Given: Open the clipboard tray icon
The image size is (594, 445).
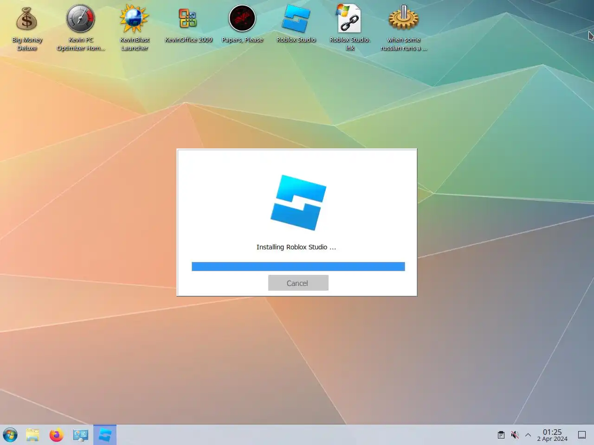Looking at the screenshot, I should click(x=501, y=435).
